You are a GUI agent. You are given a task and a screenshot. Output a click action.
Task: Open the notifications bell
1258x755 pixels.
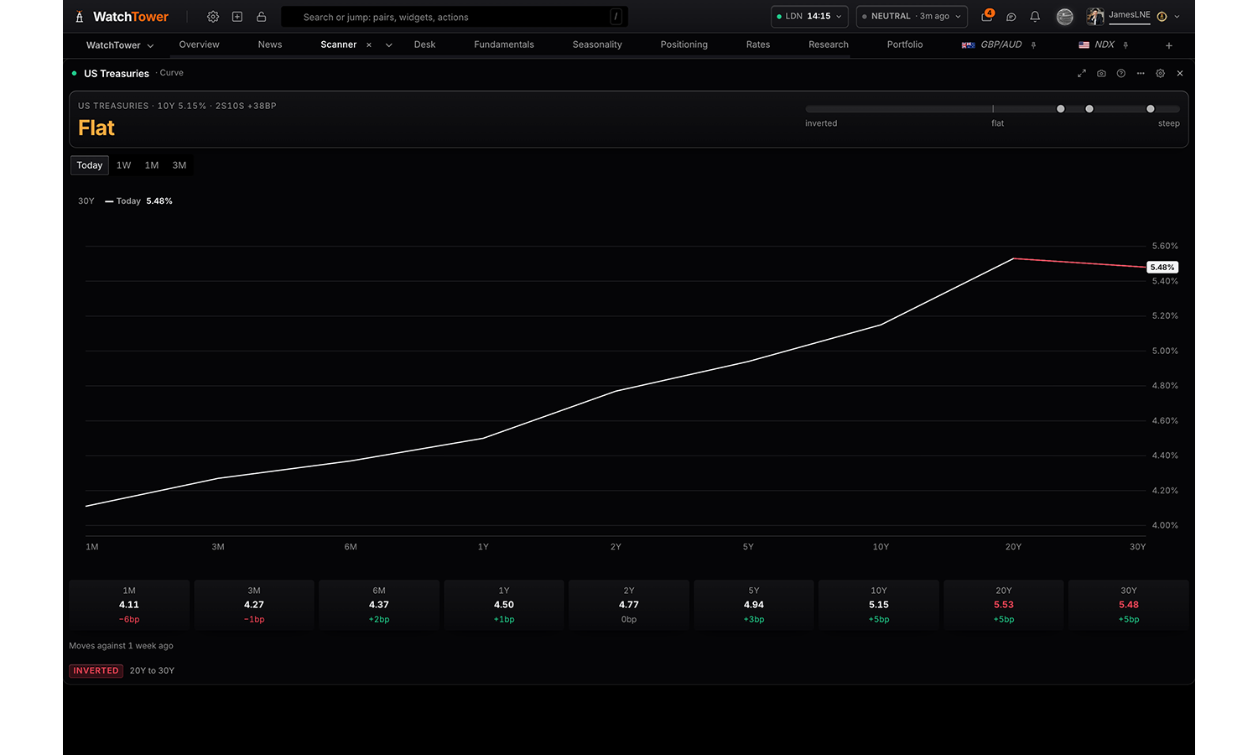pyautogui.click(x=1035, y=17)
